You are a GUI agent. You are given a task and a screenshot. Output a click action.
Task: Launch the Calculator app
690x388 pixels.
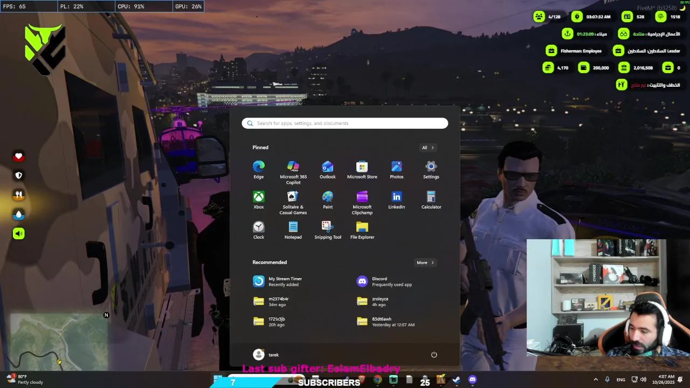click(x=431, y=199)
